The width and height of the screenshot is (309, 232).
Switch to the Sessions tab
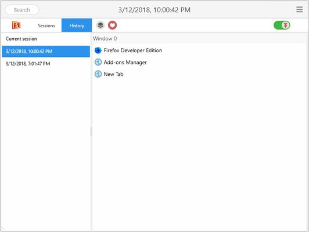point(46,26)
